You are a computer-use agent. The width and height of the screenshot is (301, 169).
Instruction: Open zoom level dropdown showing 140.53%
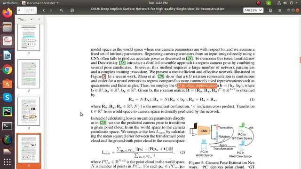coord(253,10)
